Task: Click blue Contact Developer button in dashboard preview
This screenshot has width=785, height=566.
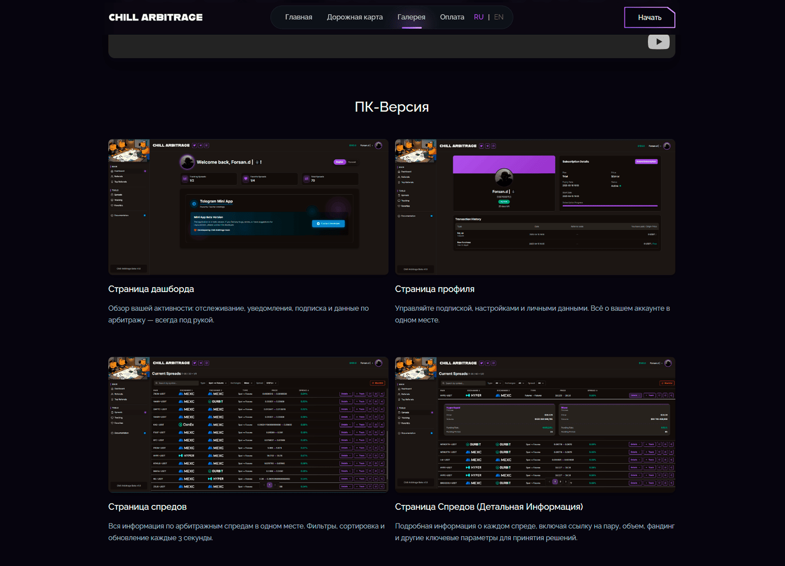Action: pos(328,223)
